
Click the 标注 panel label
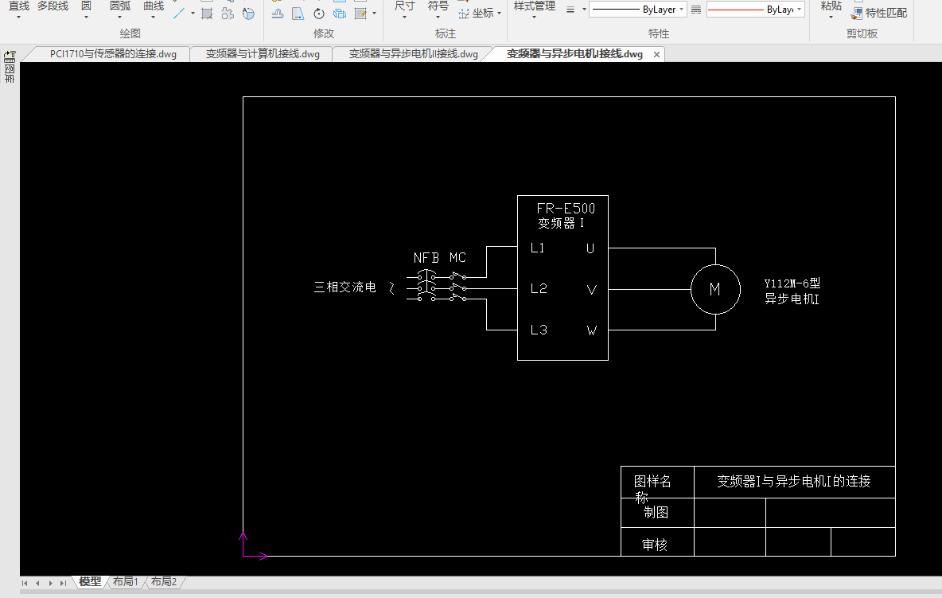pos(446,34)
